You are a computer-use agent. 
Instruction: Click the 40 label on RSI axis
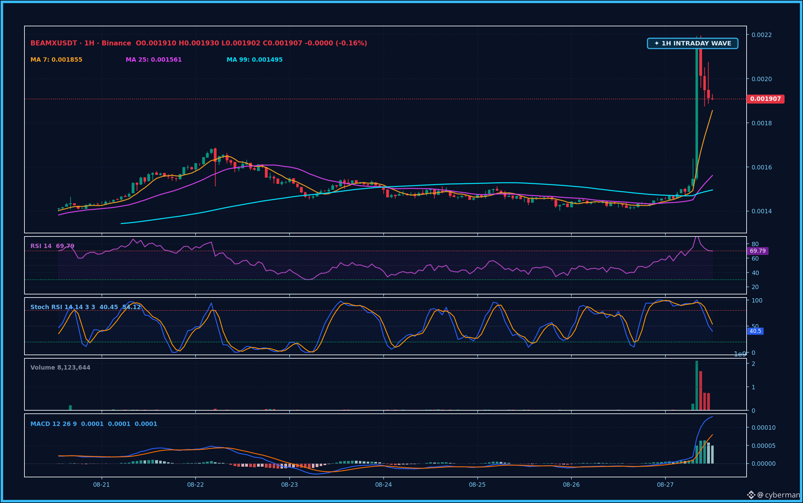tap(755, 273)
